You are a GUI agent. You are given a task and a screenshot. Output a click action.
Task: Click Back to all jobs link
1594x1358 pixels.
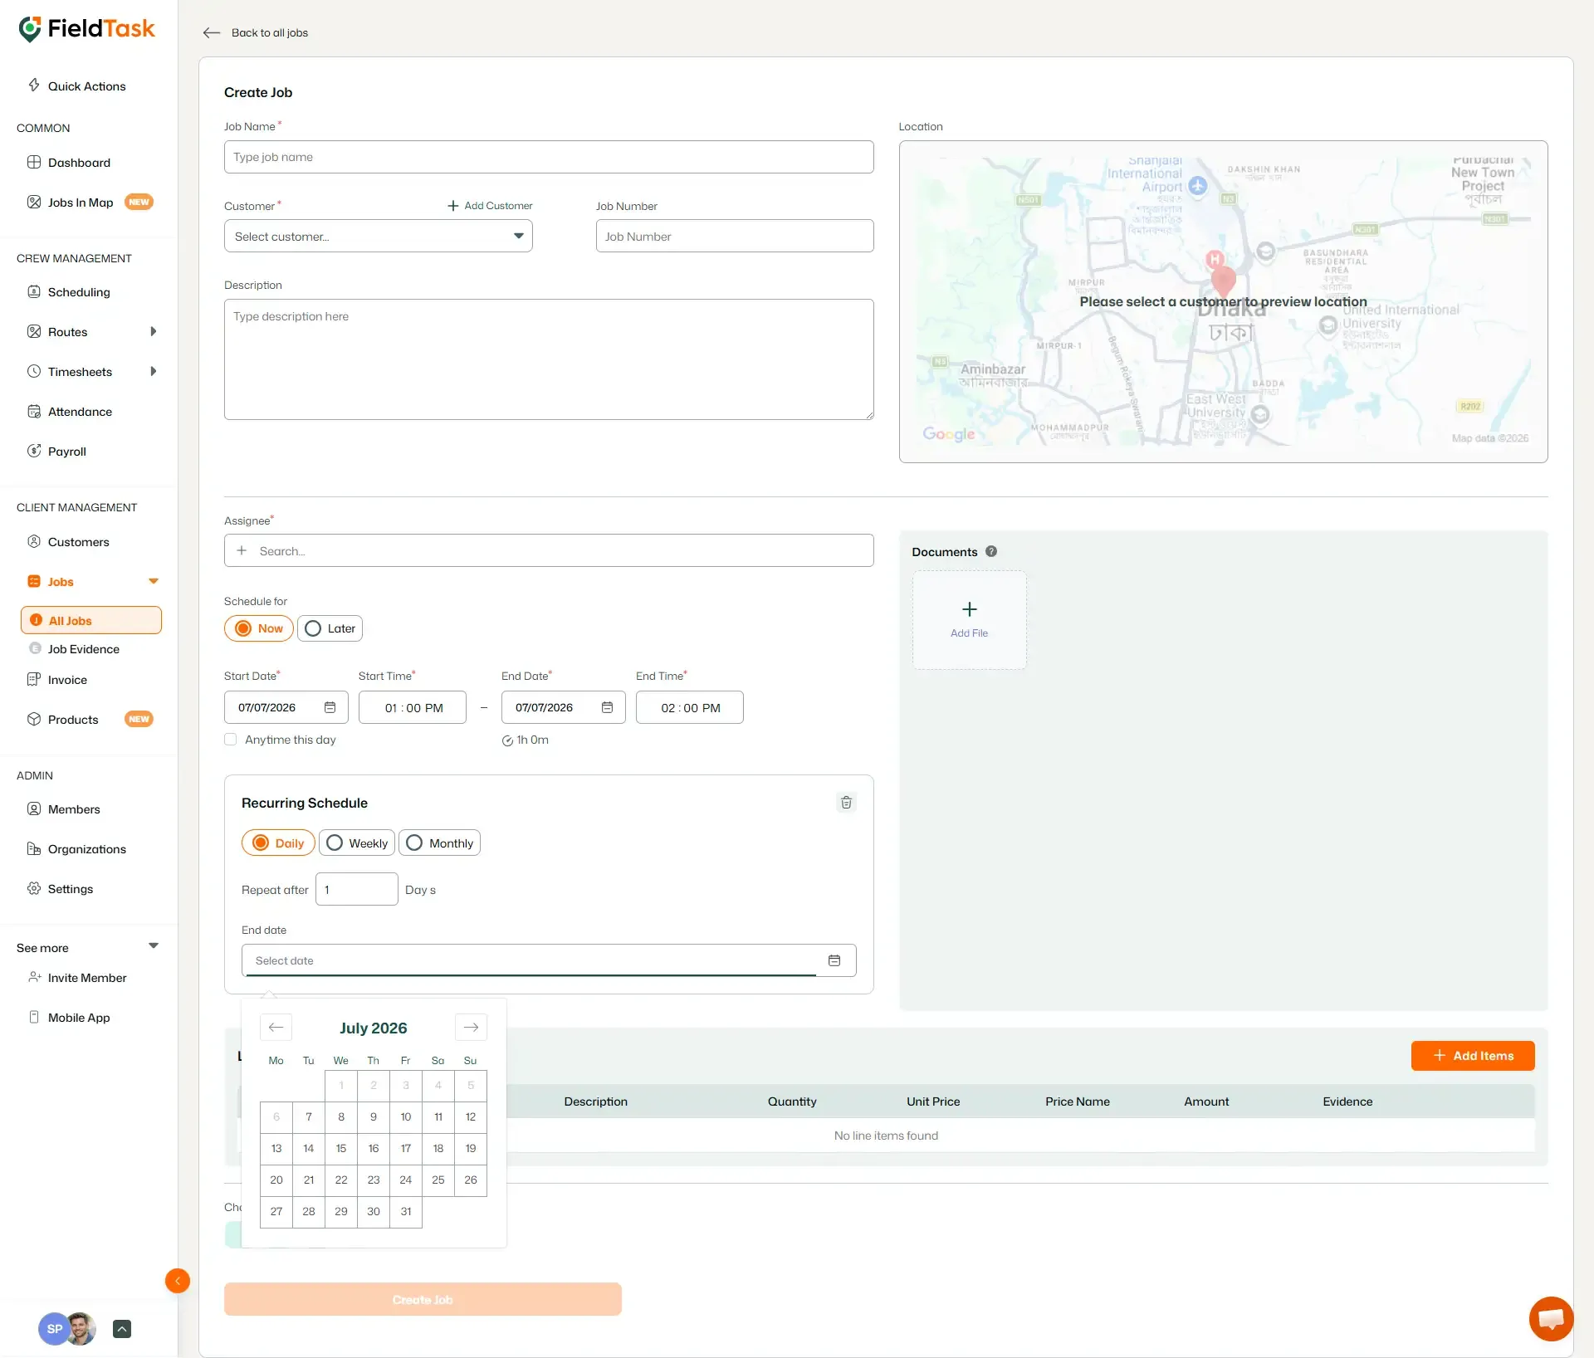point(270,32)
